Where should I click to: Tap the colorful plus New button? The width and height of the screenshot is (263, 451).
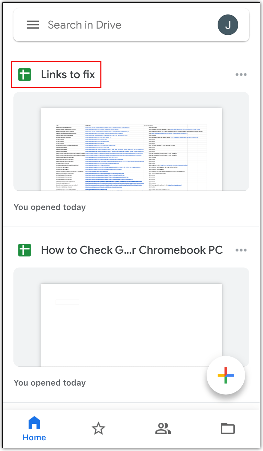pos(226,375)
